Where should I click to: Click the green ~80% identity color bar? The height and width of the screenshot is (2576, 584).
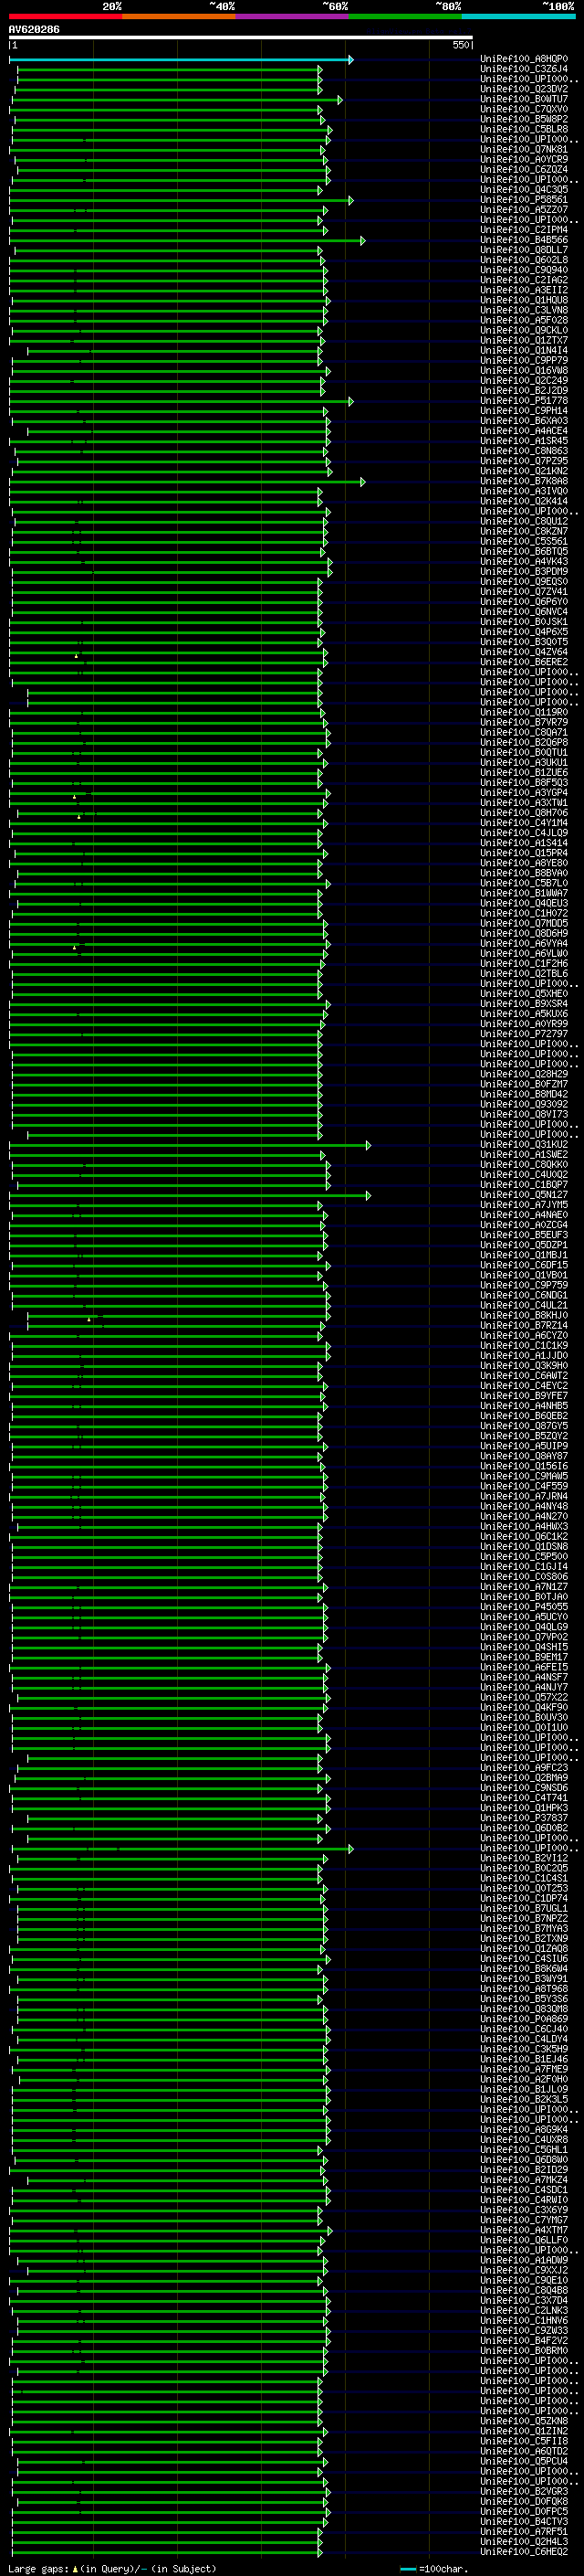coord(405,17)
